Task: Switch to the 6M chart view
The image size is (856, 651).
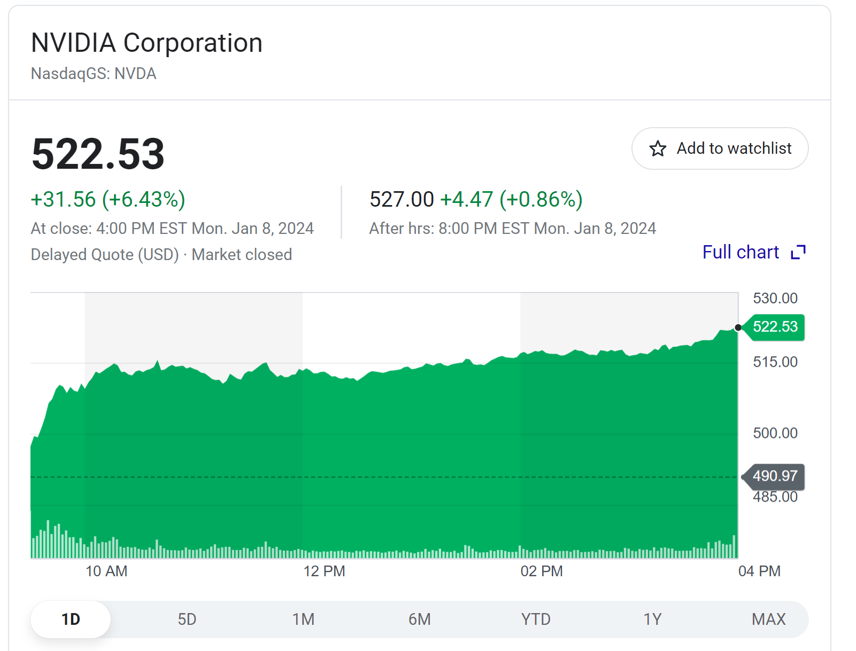Action: (x=420, y=619)
